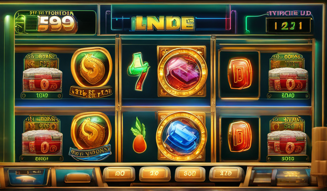Choose the 800 bet button
Screen dimensions: 327x191
pyautogui.click(x=190, y=174)
